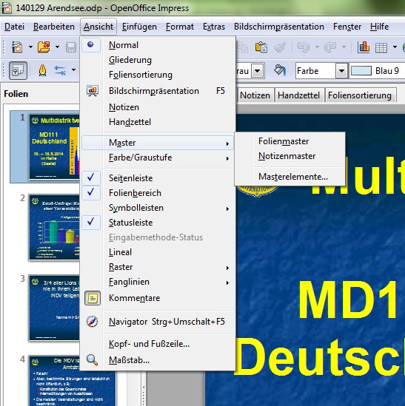Expand the Symbolleisten submenu
This screenshot has width=405, height=406.
click(x=158, y=208)
